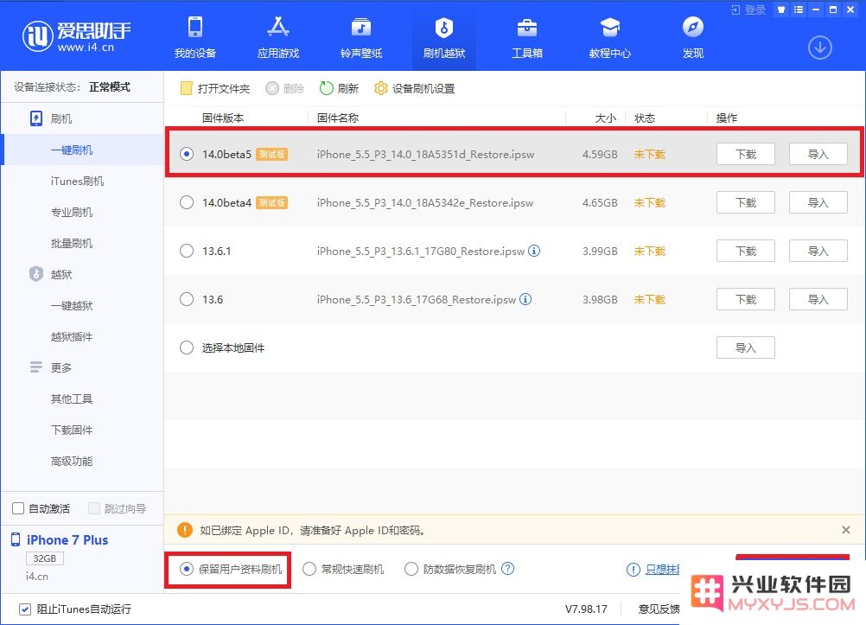The width and height of the screenshot is (866, 625).
Task: Open the skin shirt icon in title bar
Action: tap(781, 10)
